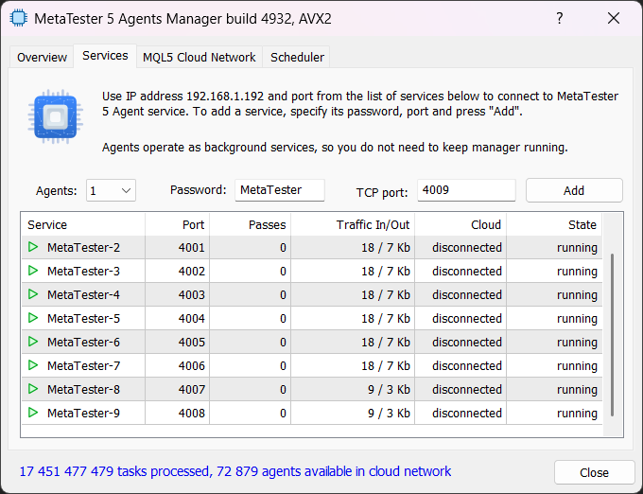This screenshot has height=494, width=643.
Task: Click running state in MetaTester-7 row
Action: click(577, 365)
